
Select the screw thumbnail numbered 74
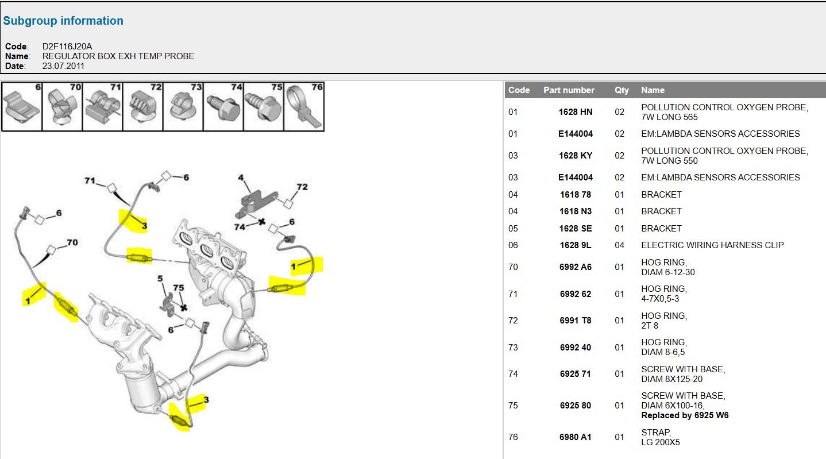223,107
